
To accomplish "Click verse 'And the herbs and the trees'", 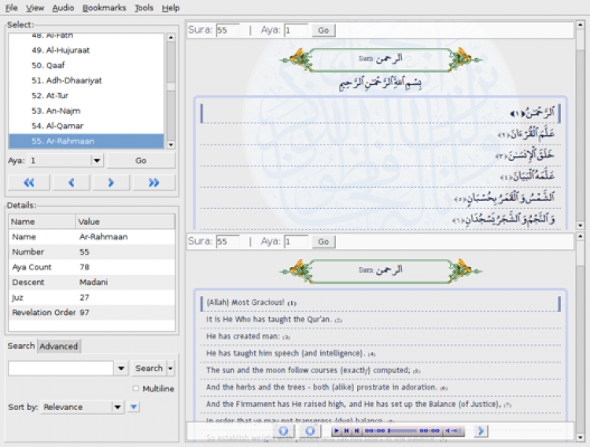I will [x=321, y=387].
